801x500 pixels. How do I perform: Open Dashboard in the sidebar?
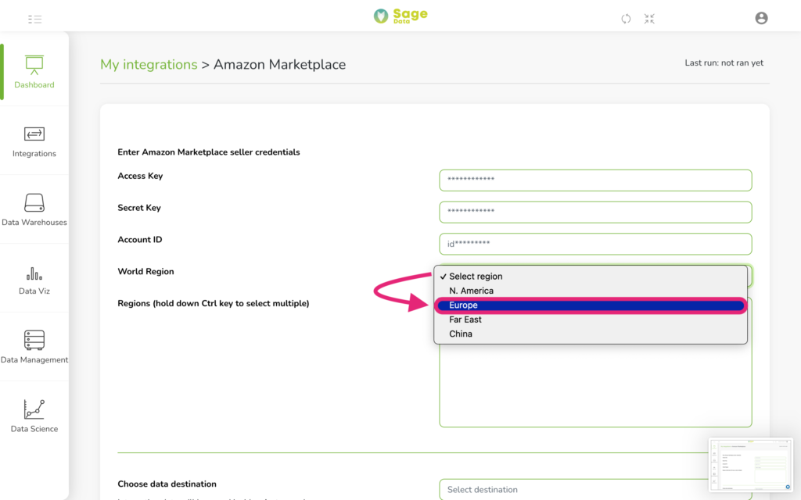pos(34,72)
